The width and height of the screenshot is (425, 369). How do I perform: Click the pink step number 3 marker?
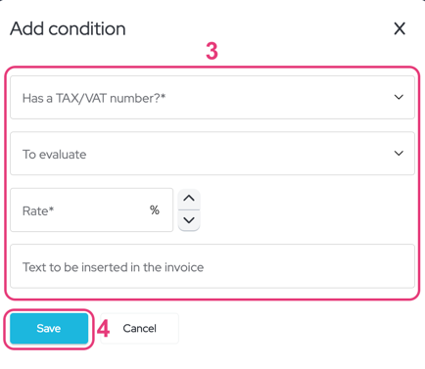(212, 51)
